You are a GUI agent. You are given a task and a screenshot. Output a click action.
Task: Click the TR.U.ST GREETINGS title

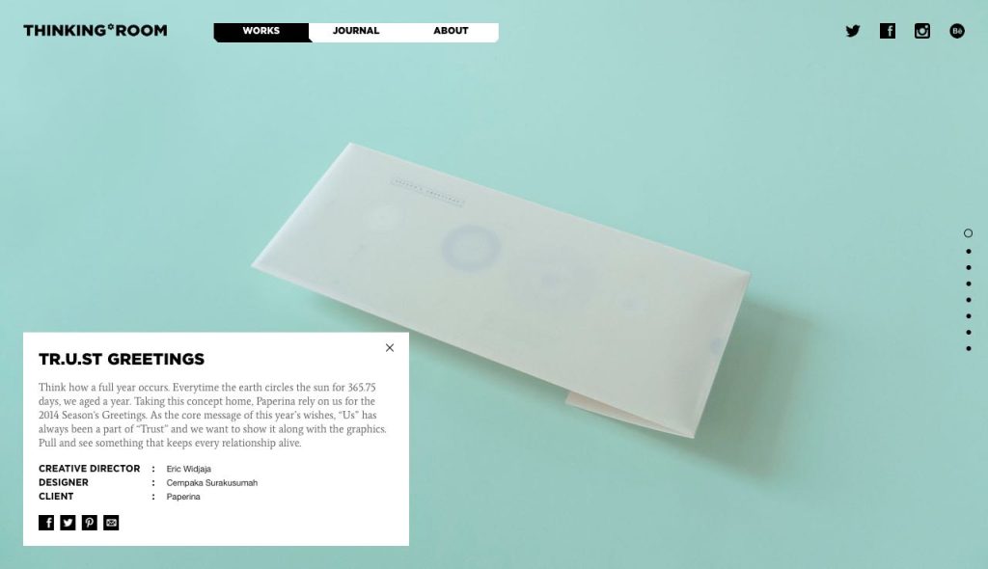122,359
